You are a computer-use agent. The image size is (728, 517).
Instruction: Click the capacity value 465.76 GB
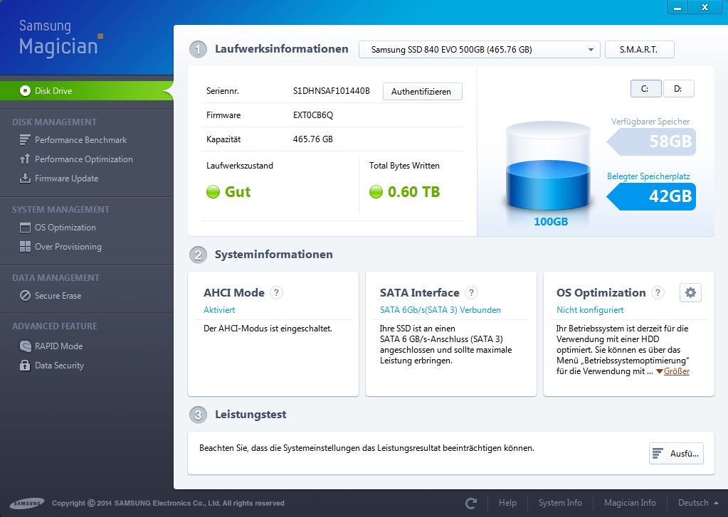coord(313,139)
